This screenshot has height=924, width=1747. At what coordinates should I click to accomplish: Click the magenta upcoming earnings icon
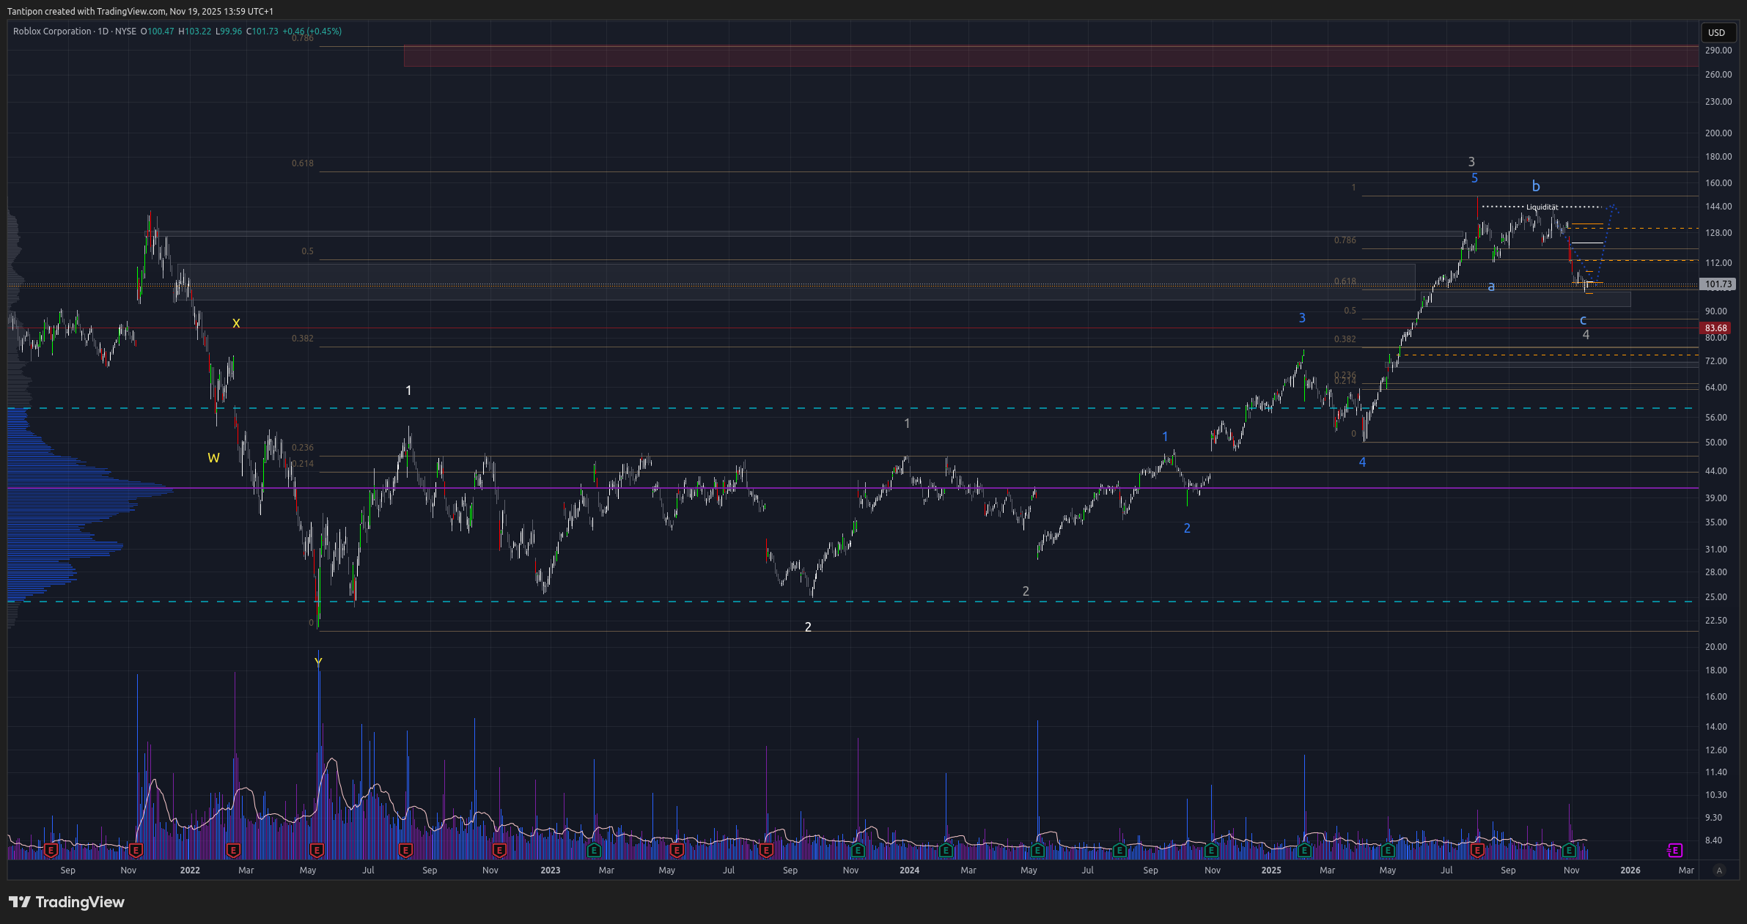pos(1674,850)
